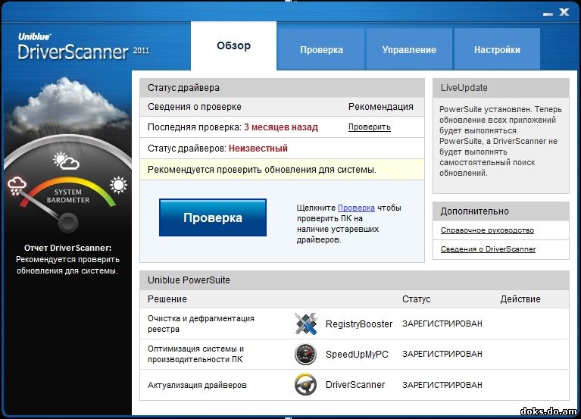Click the RegistryBooster product name

point(359,324)
